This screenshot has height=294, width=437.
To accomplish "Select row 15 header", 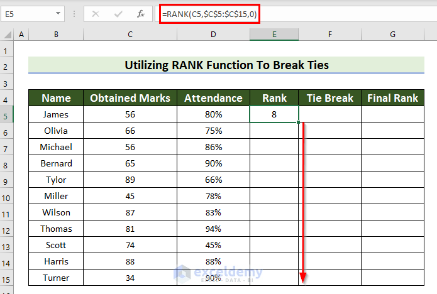I will pos(6,280).
